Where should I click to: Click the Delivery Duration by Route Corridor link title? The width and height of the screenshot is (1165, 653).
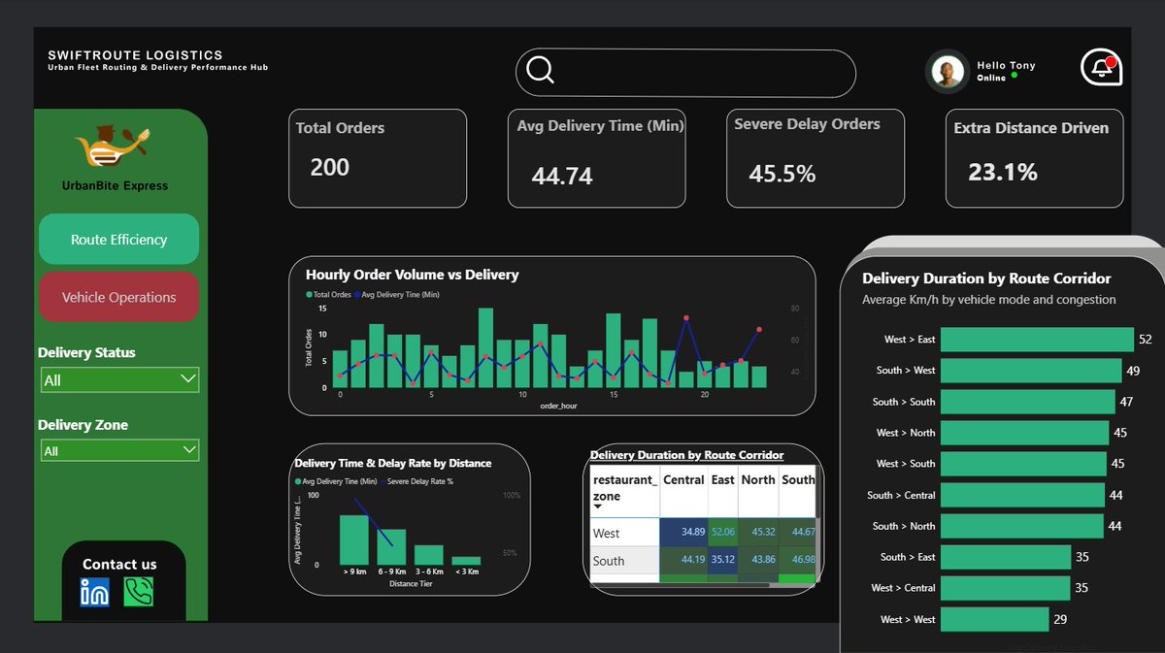(x=686, y=455)
